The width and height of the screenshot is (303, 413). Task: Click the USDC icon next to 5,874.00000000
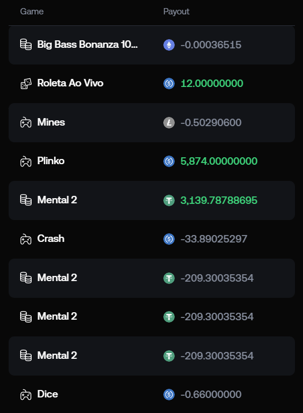[169, 161]
